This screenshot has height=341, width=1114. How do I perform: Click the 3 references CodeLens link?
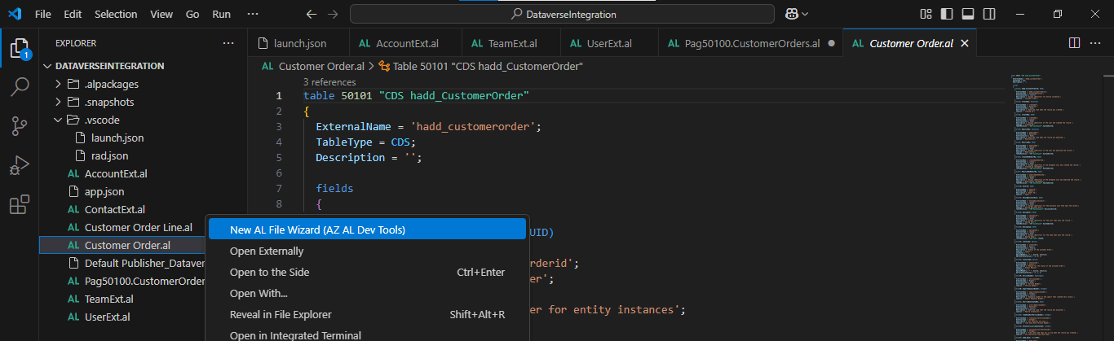pos(329,81)
